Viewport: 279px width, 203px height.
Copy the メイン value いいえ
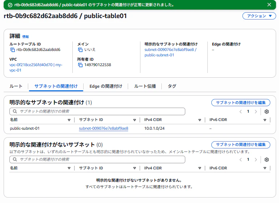pos(80,50)
